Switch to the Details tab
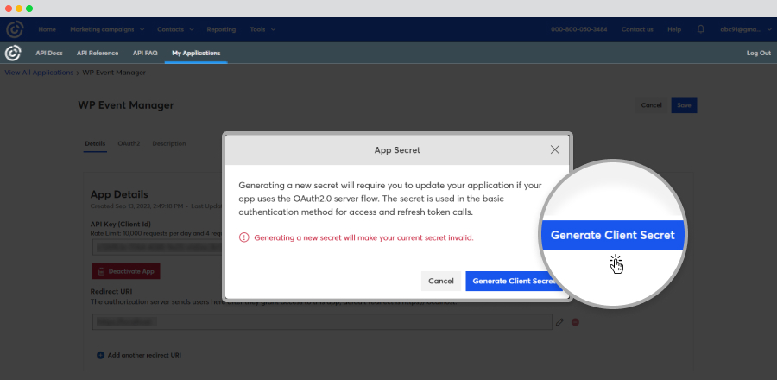This screenshot has height=380, width=777. (x=95, y=143)
